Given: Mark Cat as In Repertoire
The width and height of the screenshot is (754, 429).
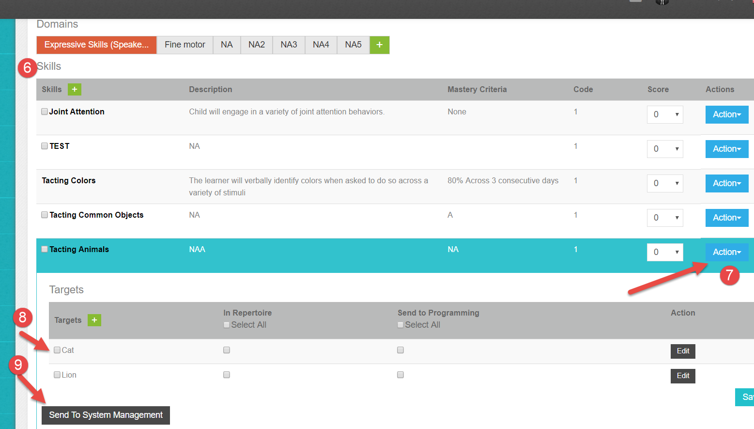Looking at the screenshot, I should tap(227, 350).
